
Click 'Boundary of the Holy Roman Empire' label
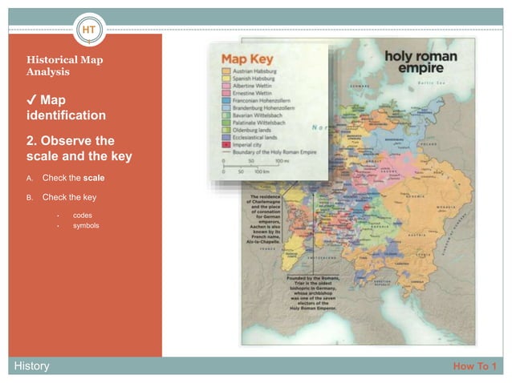pos(274,152)
